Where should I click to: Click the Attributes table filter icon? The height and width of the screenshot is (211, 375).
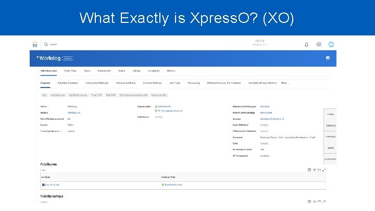pos(315,170)
